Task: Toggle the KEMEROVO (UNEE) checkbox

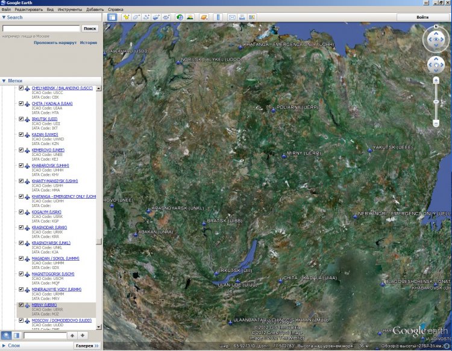Action: (21, 150)
